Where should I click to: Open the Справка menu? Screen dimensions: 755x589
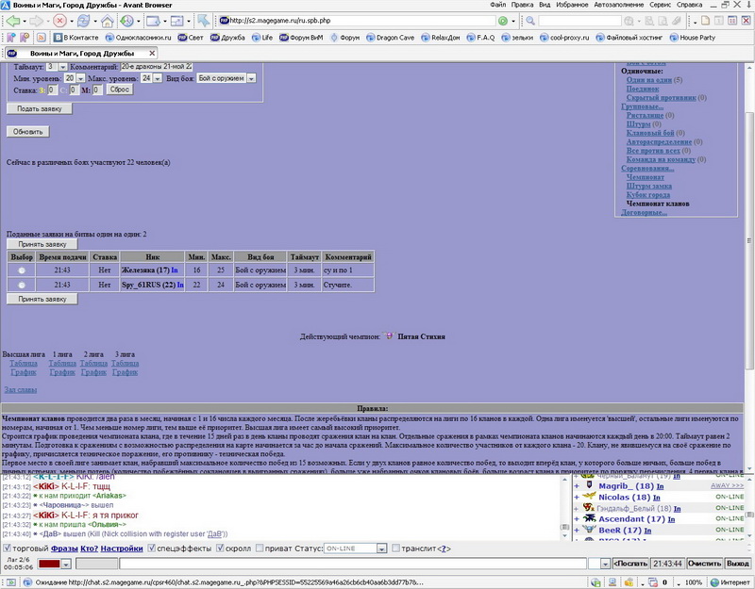tap(689, 5)
